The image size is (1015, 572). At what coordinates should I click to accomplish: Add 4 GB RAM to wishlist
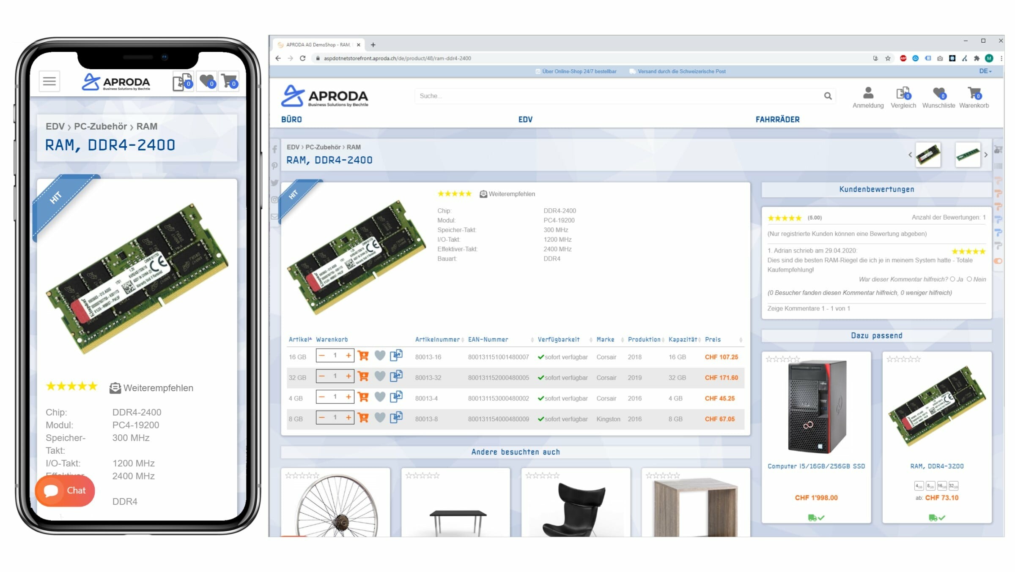point(380,397)
